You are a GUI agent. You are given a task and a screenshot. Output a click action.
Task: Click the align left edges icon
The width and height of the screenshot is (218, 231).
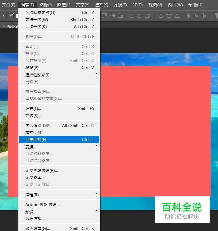(x=131, y=15)
